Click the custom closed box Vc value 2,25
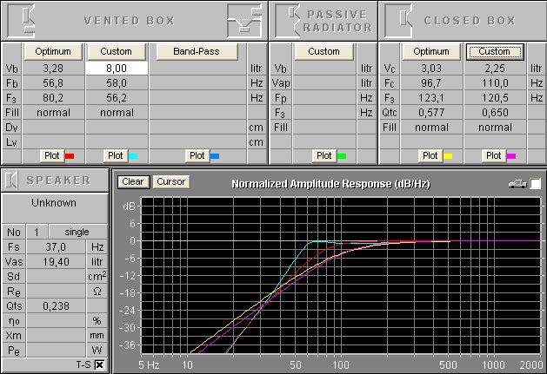 [x=495, y=69]
